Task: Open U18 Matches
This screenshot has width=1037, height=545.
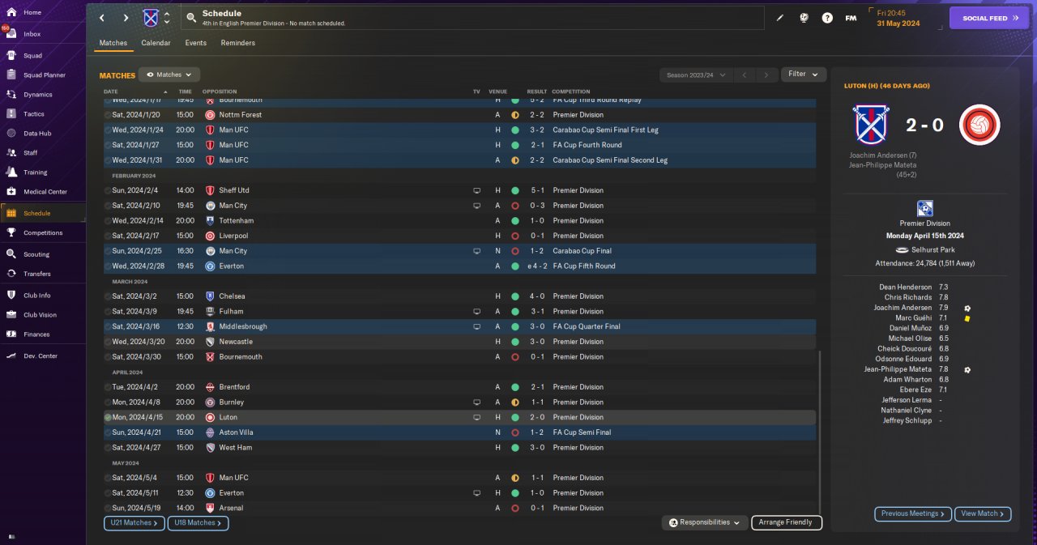Action: [198, 523]
